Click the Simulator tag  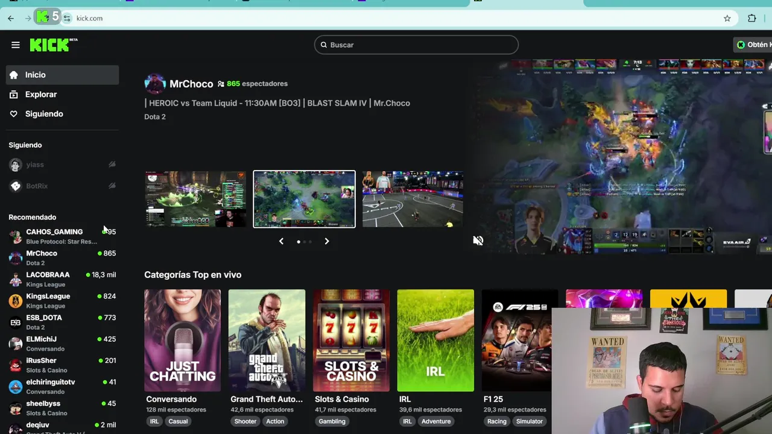point(530,421)
